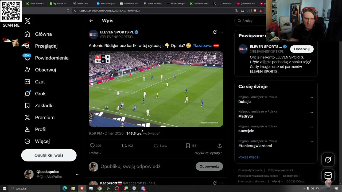
Task: Open options for Madrytu trend
Action: pos(311,113)
